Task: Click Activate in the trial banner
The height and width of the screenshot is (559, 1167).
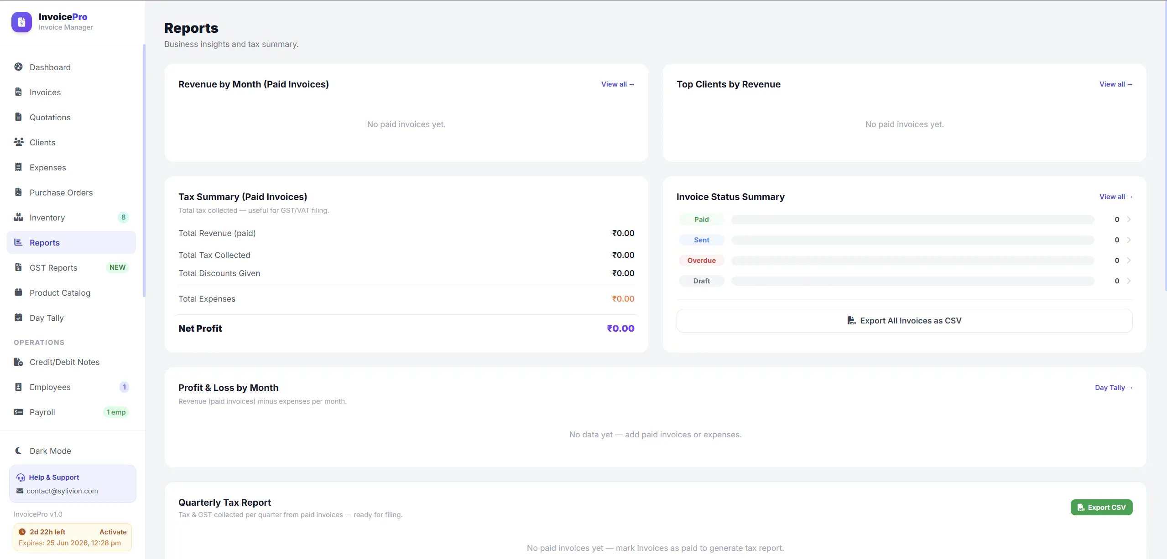Action: [x=113, y=532]
